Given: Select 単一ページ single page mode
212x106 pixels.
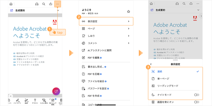Looking at the screenshot, I should [x=176, y=79].
